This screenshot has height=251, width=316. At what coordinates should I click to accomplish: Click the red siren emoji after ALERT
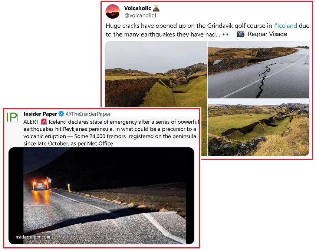click(x=44, y=122)
